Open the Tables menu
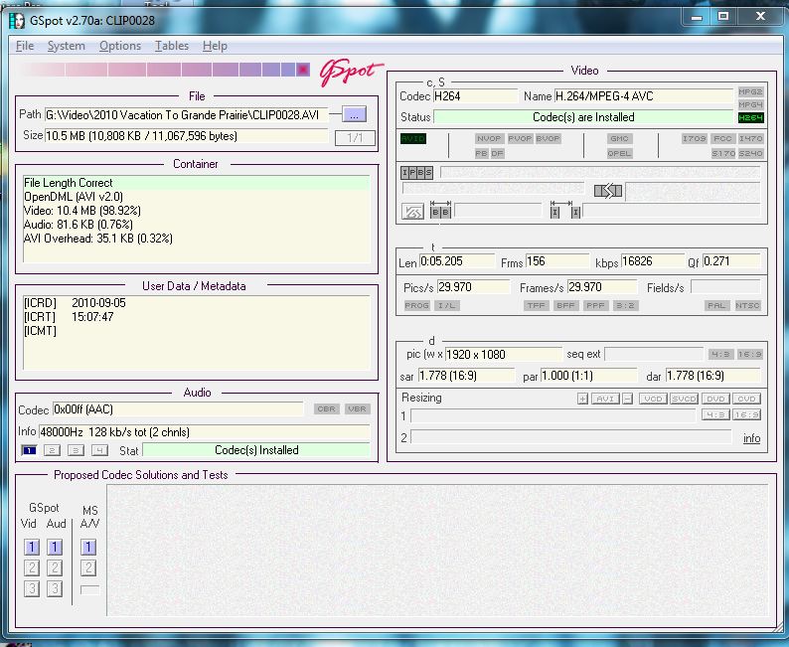The image size is (789, 647). tap(172, 46)
